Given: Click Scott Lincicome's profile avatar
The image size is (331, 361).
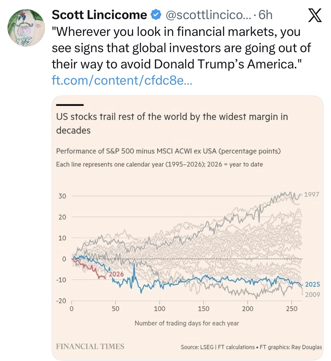Looking at the screenshot, I should point(26,28).
